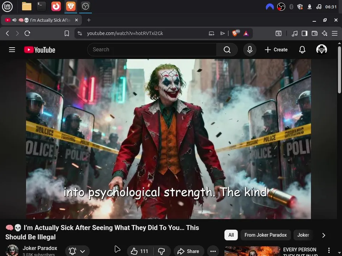This screenshot has height=256, width=342.
Task: Switch to Brave browser taskbar icon
Action: click(71, 6)
